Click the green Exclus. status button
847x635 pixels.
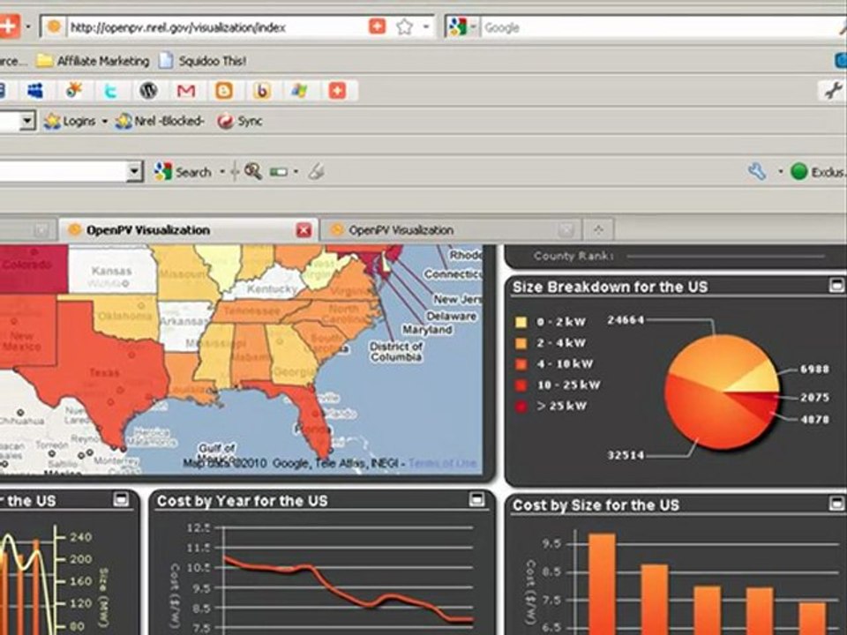(x=817, y=172)
